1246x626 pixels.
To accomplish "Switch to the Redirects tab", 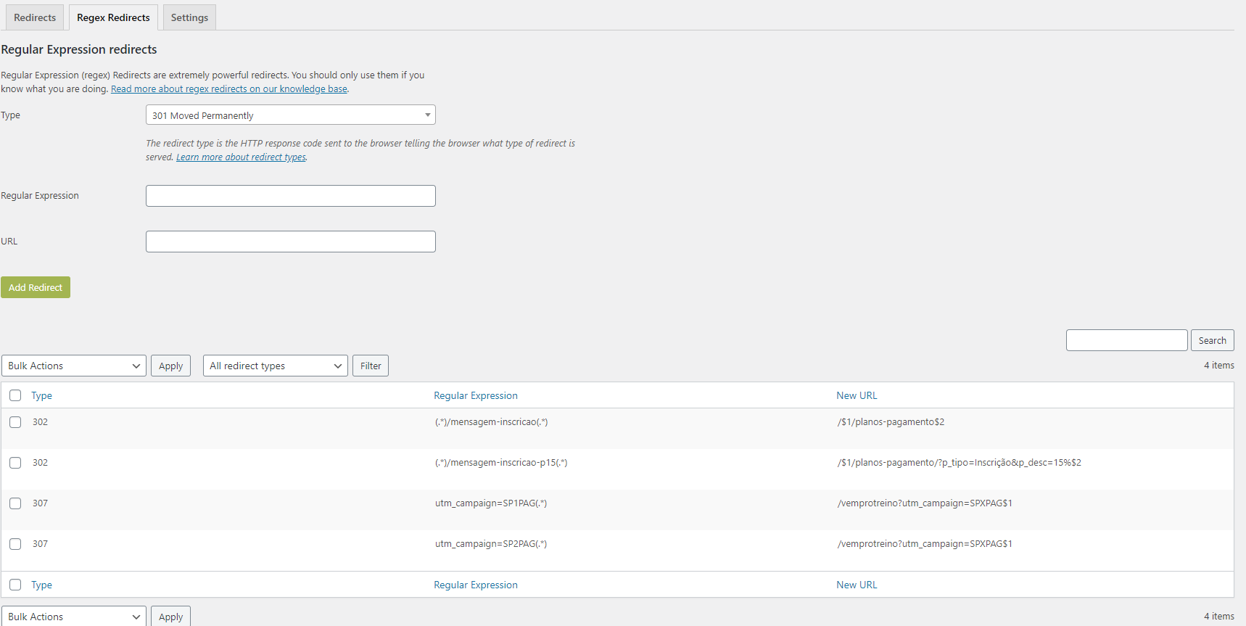I will click(35, 17).
